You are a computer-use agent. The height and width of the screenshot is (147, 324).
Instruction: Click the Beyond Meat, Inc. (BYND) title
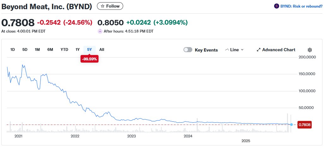[47, 6]
